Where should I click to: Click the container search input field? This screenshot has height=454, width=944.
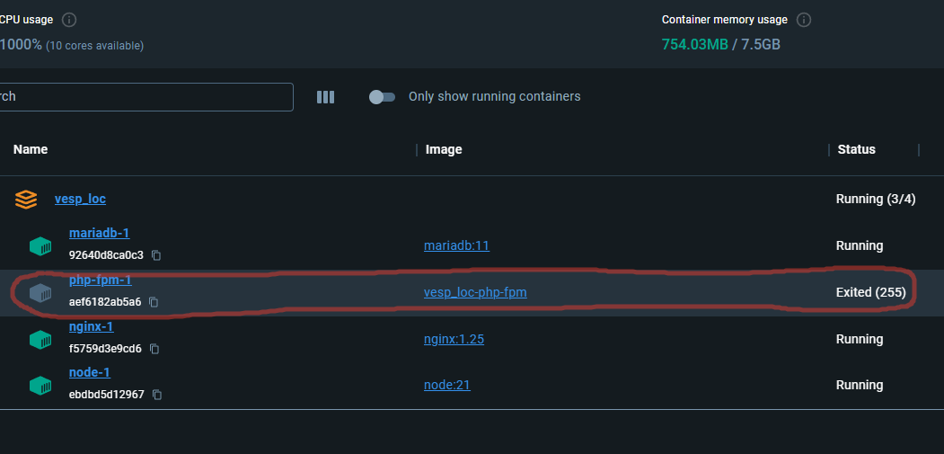pyautogui.click(x=144, y=97)
